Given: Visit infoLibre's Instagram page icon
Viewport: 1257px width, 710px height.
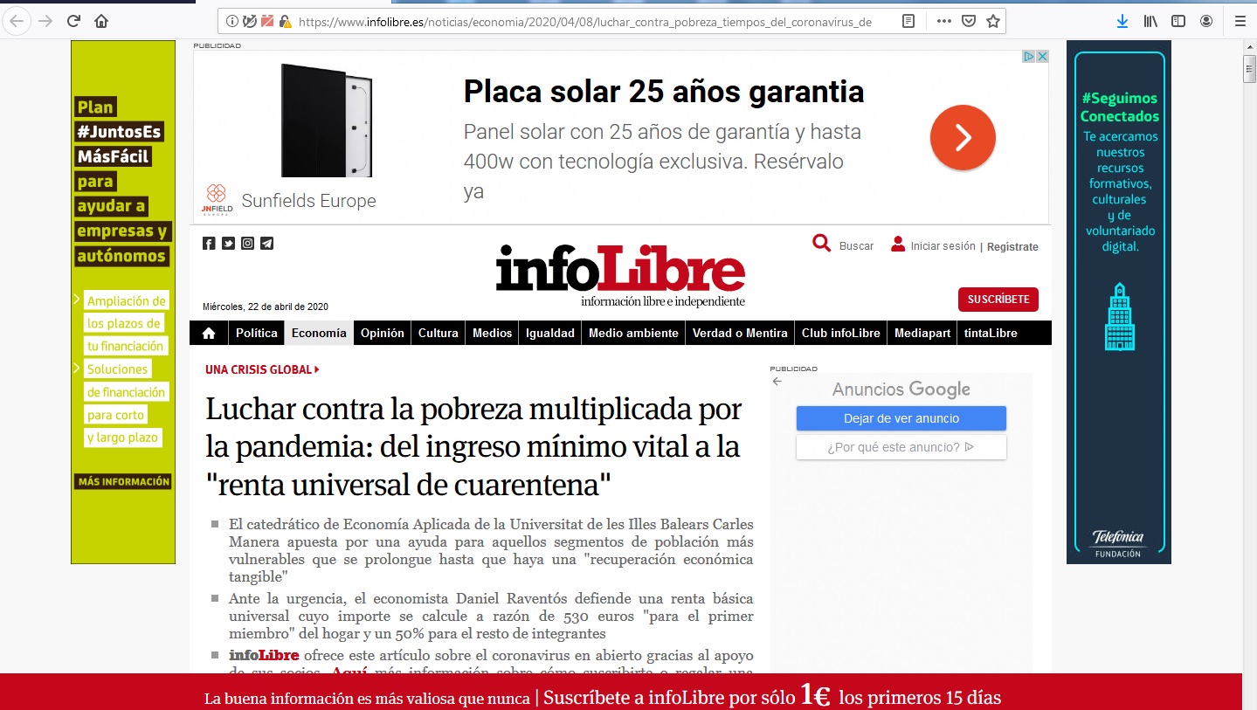Looking at the screenshot, I should pyautogui.click(x=247, y=244).
